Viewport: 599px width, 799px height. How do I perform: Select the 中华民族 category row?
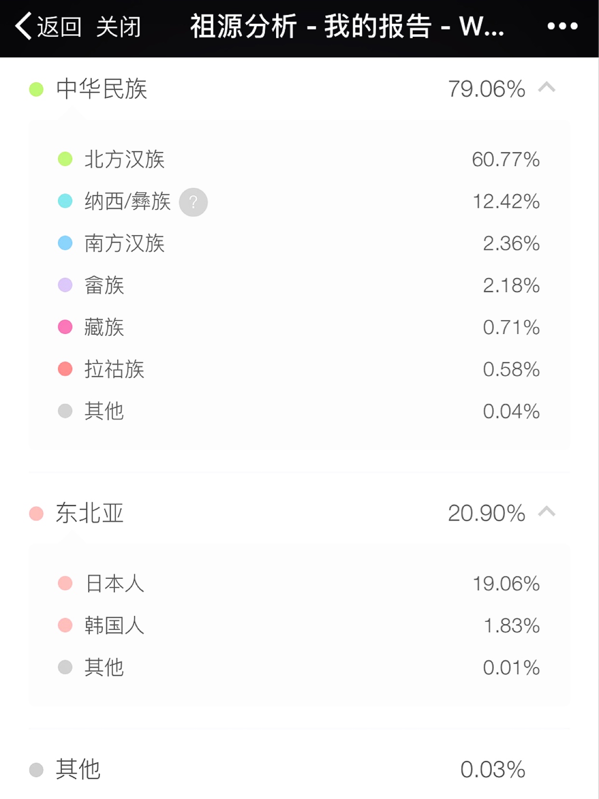pos(299,89)
